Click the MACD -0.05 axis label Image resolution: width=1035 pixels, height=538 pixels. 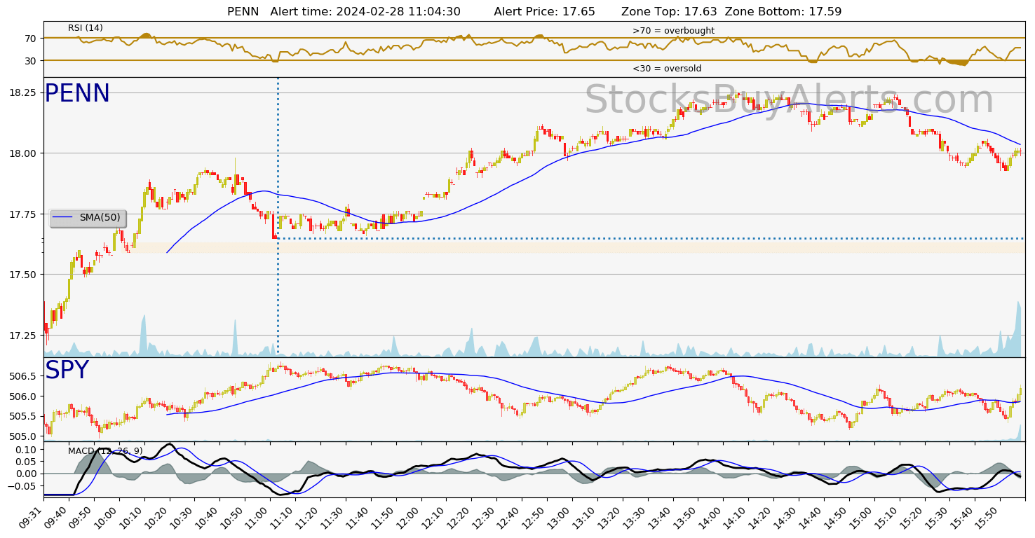[x=24, y=486]
